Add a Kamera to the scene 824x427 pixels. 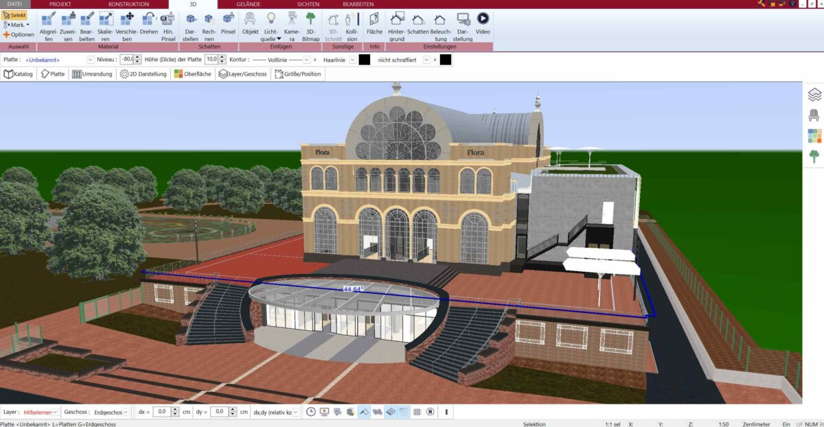[x=292, y=26]
